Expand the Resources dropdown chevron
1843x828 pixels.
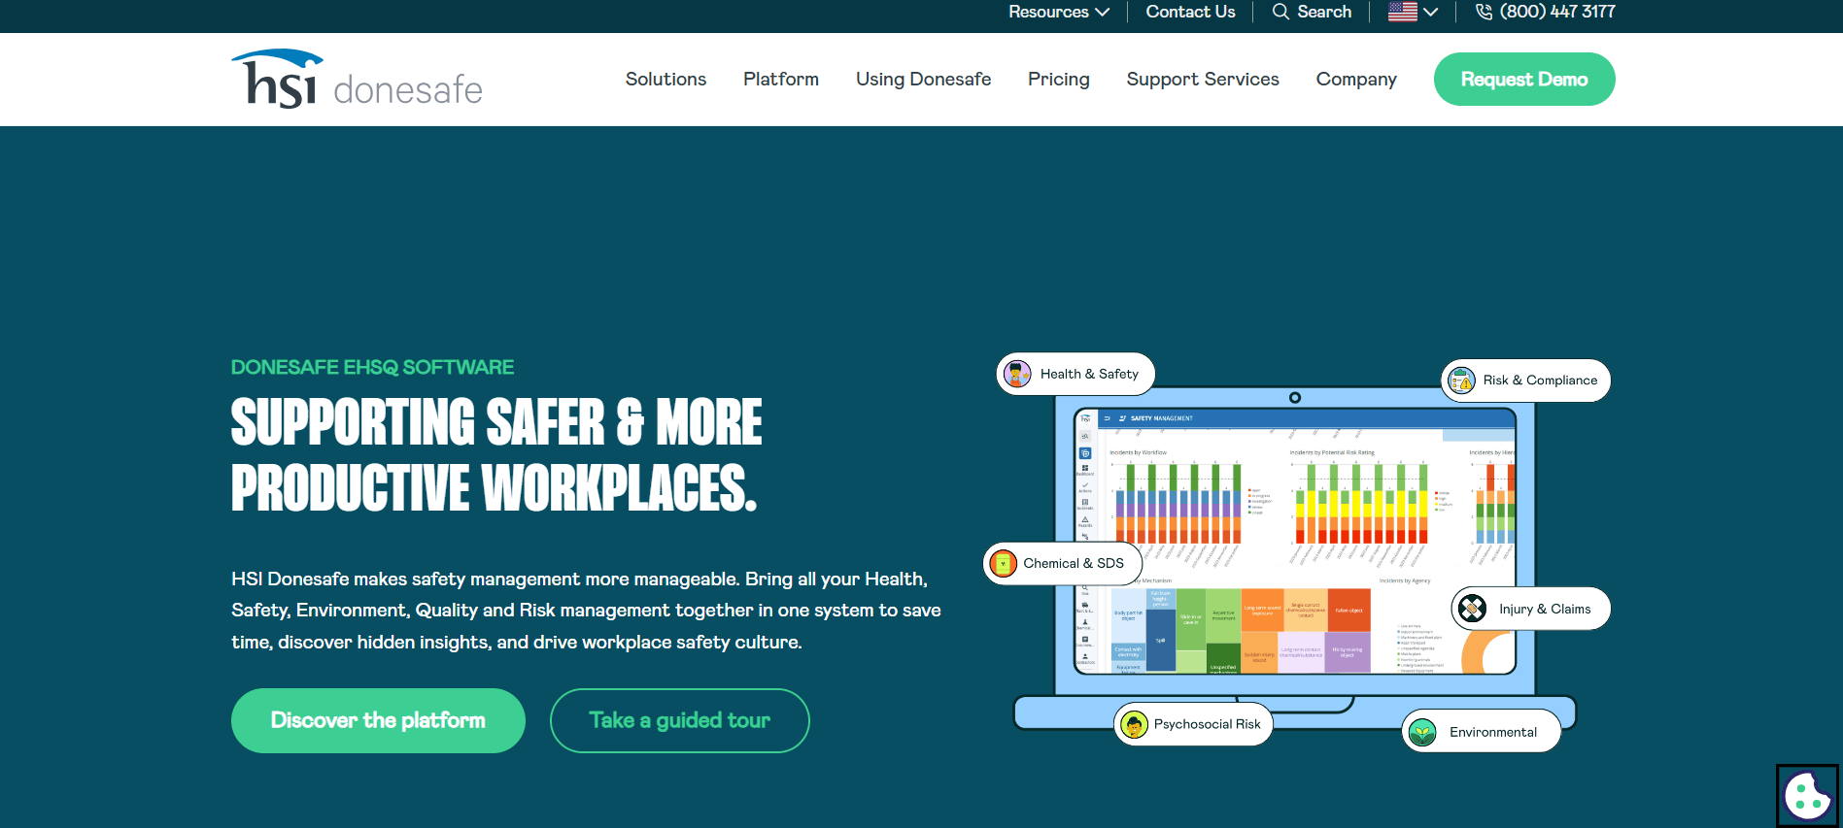click(1102, 12)
